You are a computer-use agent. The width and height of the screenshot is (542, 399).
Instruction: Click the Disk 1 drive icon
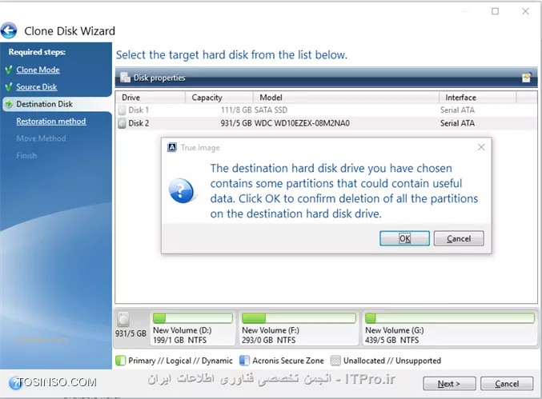122,110
